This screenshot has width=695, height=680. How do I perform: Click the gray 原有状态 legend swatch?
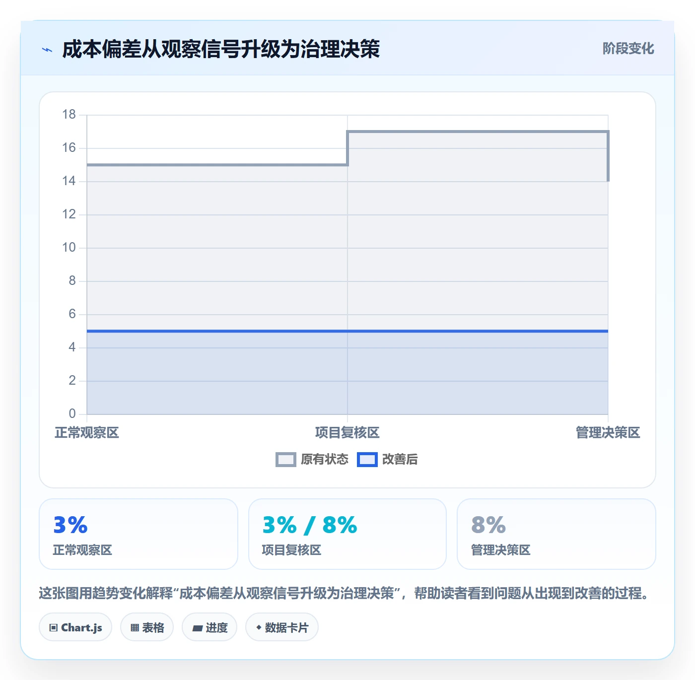[x=286, y=460]
